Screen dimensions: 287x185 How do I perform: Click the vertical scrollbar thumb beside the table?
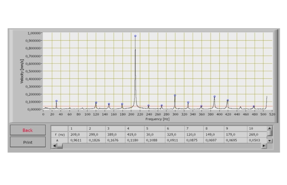click(x=270, y=133)
